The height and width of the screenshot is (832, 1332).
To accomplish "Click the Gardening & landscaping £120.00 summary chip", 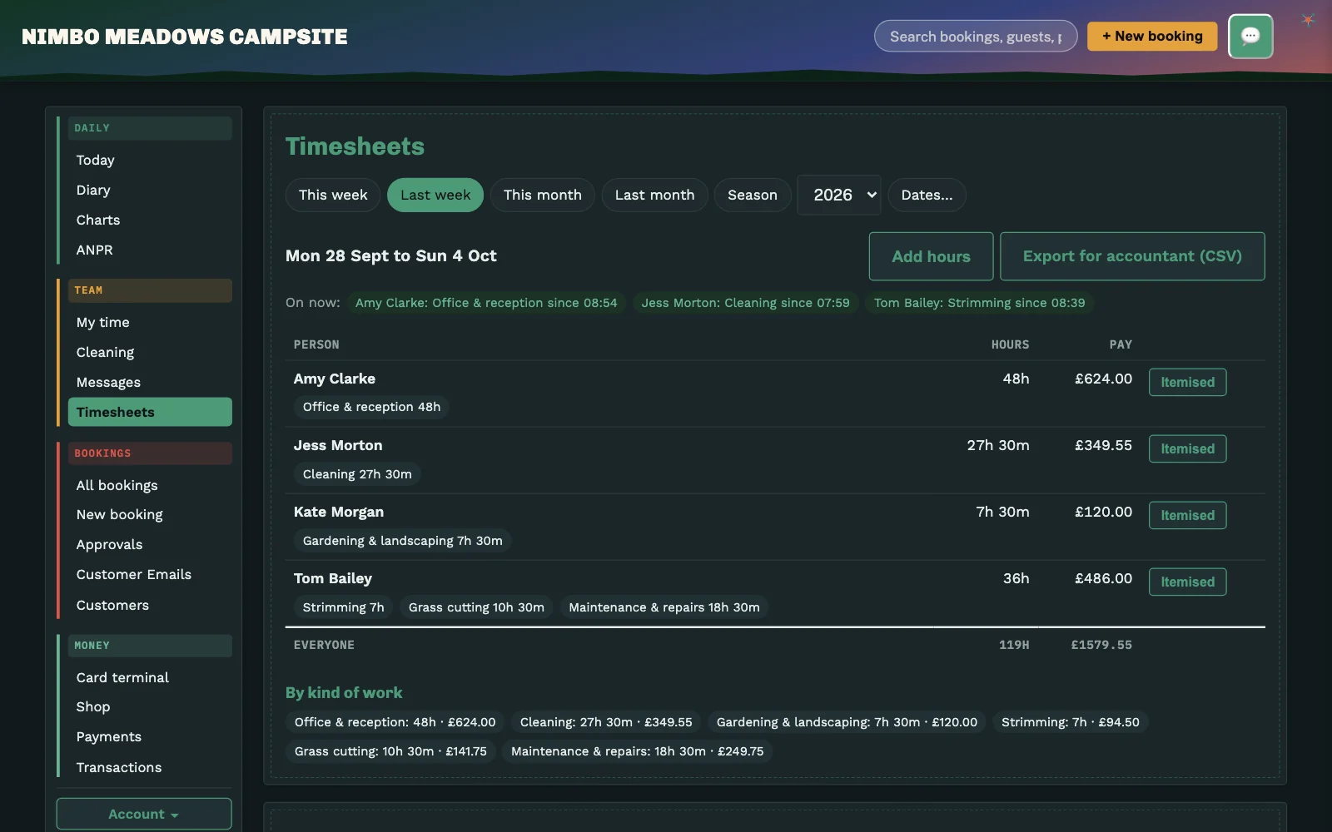I will (847, 722).
